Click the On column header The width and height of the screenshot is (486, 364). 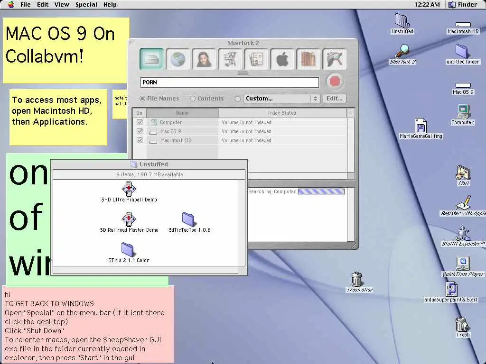tap(140, 113)
